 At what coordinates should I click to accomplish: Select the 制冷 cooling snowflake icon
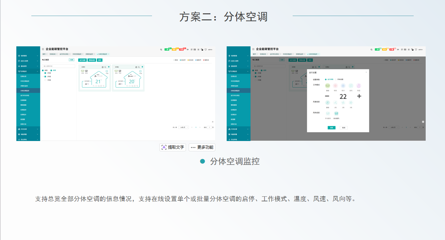pyautogui.click(x=343, y=86)
